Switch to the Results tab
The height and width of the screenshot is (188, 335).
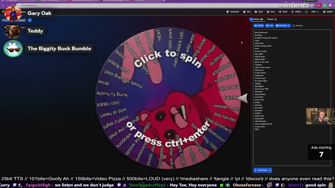(272, 19)
